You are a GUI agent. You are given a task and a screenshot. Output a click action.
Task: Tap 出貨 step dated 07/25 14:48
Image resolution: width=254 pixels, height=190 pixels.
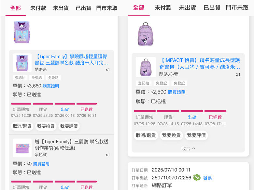(x=192, y=117)
